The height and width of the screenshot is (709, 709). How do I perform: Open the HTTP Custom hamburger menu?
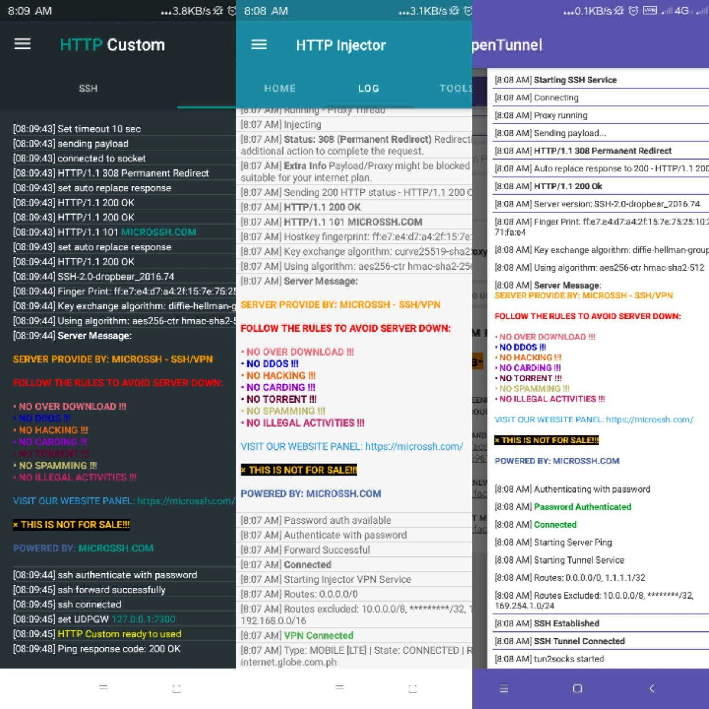click(x=23, y=44)
